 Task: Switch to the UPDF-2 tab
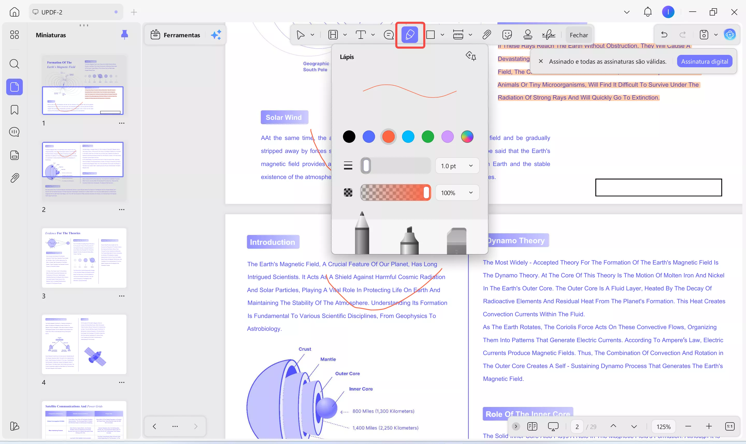tap(76, 12)
